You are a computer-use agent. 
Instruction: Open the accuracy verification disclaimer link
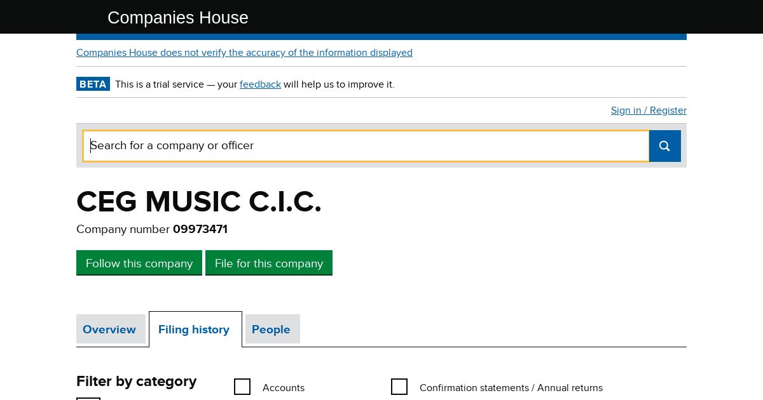[x=244, y=53]
